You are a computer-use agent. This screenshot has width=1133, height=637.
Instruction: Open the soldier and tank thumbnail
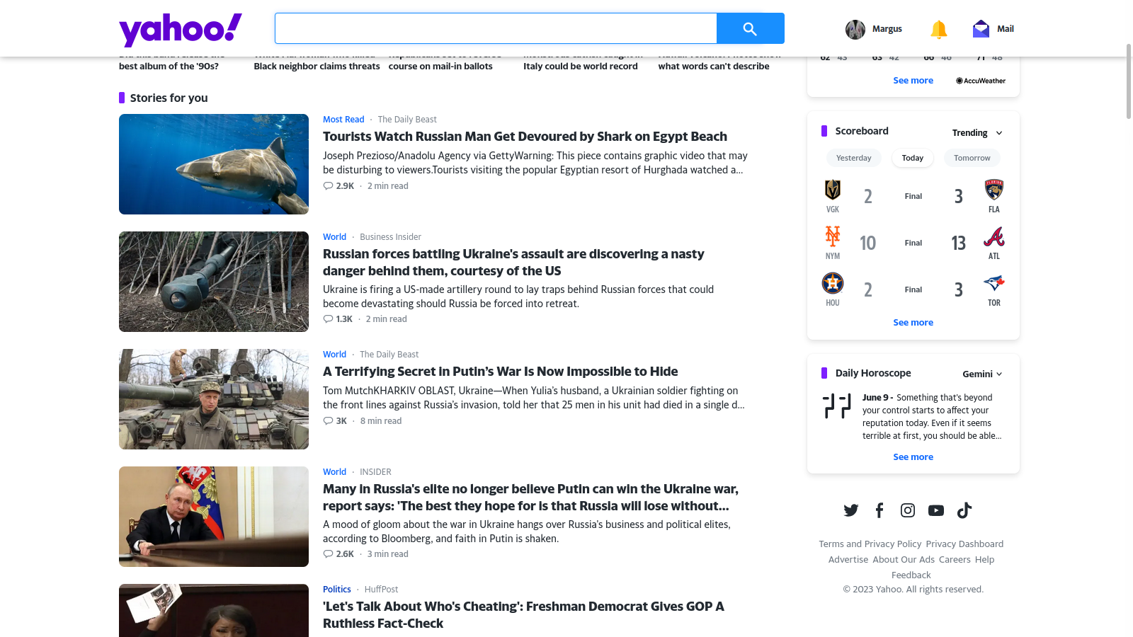click(214, 399)
